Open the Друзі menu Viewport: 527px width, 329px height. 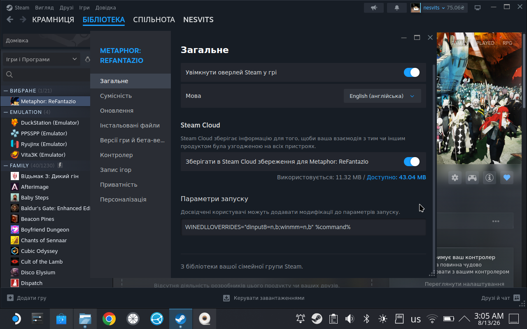66,8
